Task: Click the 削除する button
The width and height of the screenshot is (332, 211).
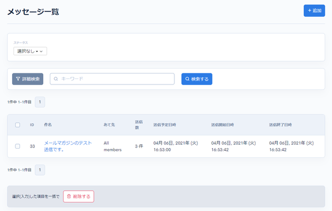Action: pyautogui.click(x=79, y=197)
